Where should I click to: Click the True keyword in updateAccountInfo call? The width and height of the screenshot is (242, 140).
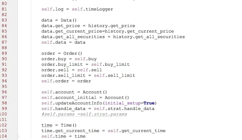(x=149, y=103)
